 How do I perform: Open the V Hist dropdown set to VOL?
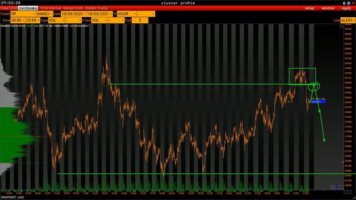[99, 20]
